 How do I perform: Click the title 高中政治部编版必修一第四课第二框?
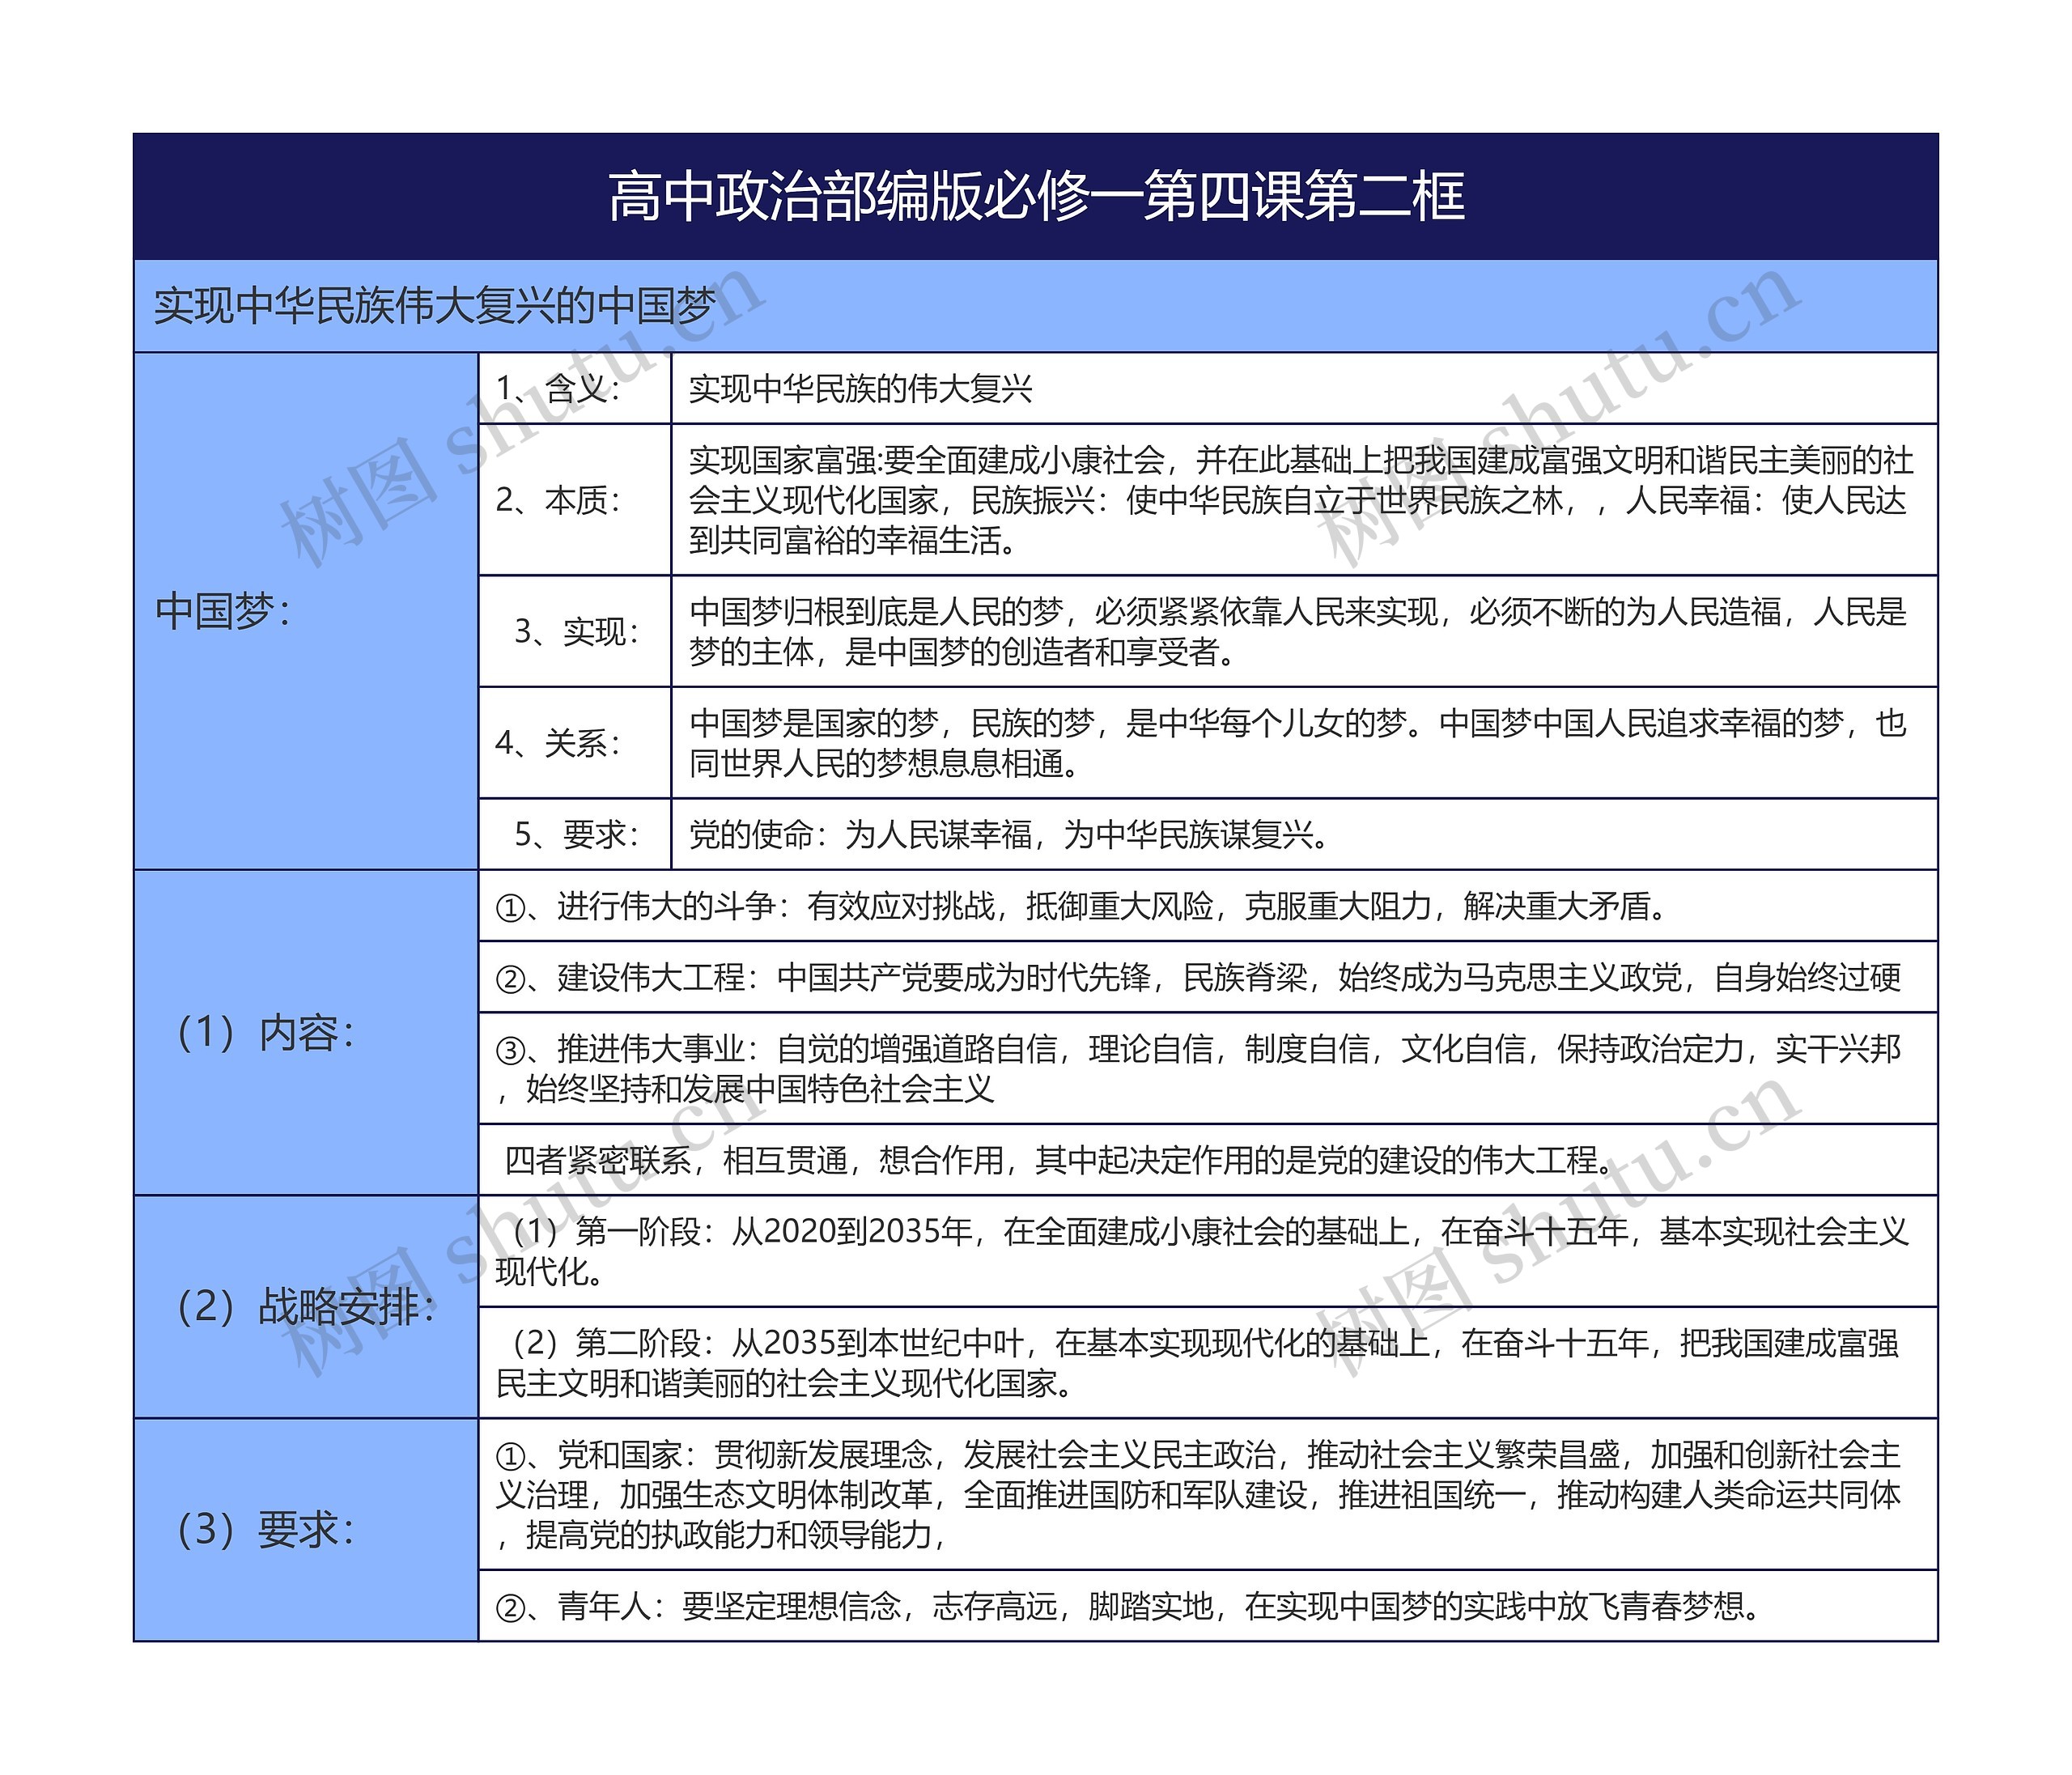(1036, 197)
